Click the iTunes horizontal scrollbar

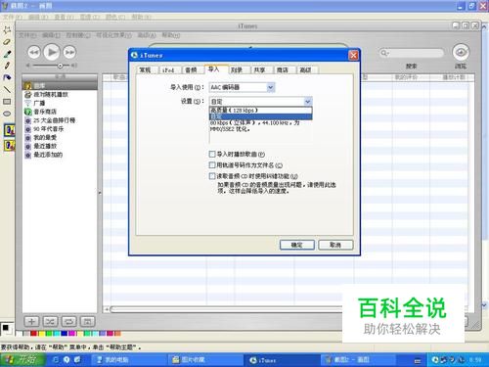pyautogui.click(x=227, y=309)
